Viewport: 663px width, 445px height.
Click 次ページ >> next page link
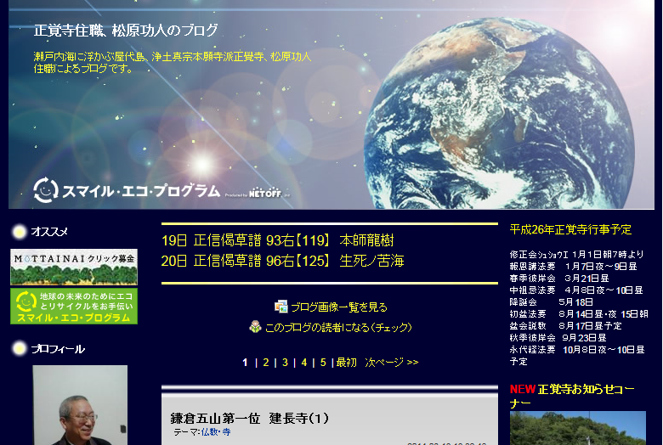coord(392,362)
